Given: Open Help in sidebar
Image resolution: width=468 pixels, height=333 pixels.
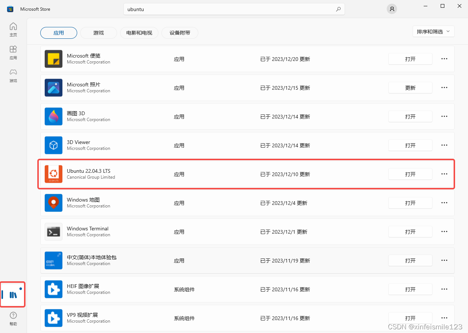Looking at the screenshot, I should point(13,319).
